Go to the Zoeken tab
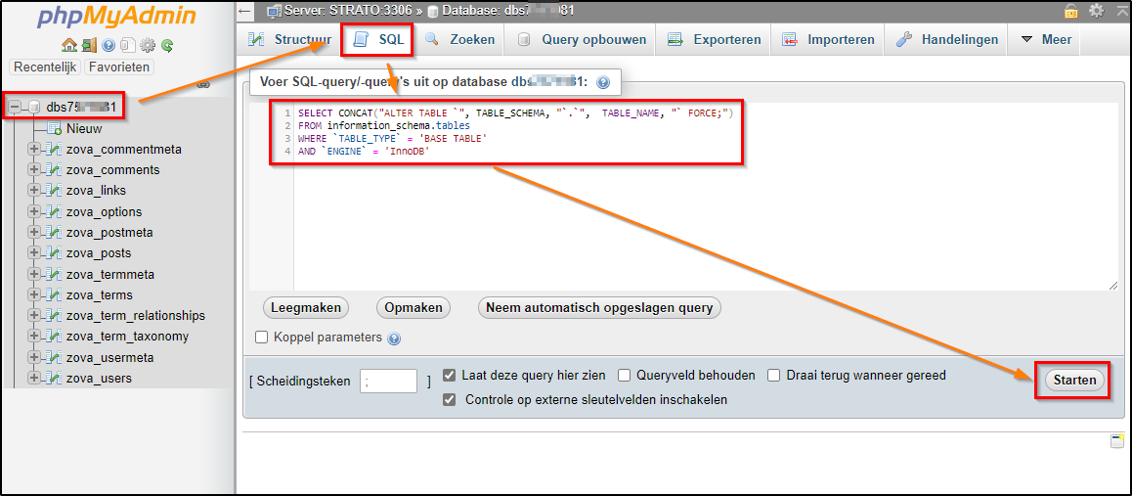Viewport: 1132px width, 496px height. point(459,40)
